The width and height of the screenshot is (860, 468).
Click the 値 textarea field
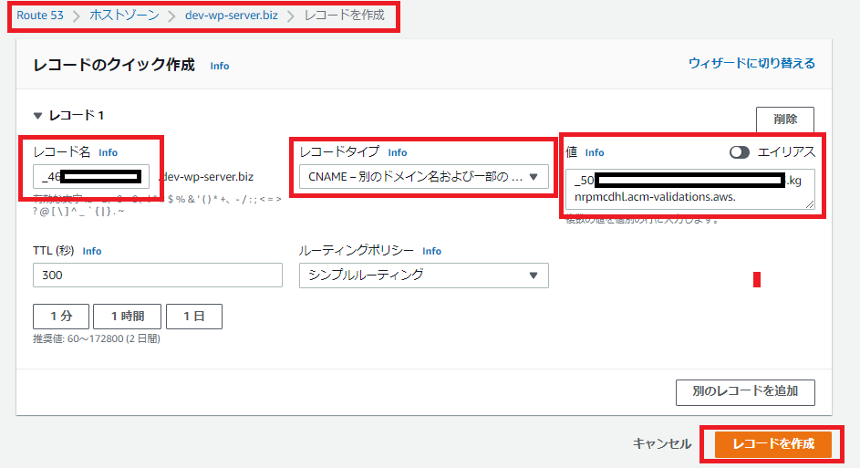(x=689, y=189)
